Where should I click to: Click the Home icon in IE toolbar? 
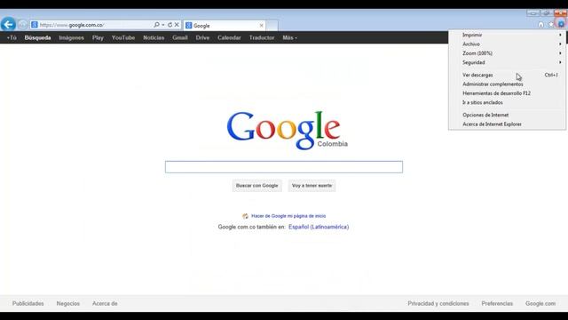(x=540, y=24)
